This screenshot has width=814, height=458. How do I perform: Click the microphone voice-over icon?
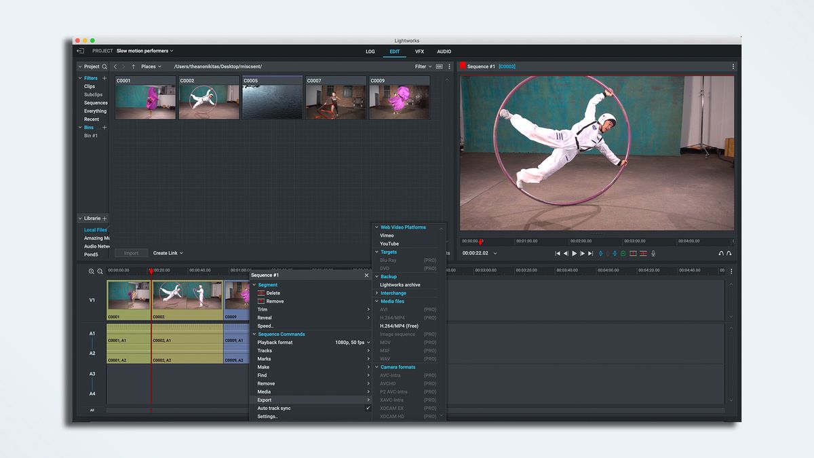pyautogui.click(x=653, y=253)
